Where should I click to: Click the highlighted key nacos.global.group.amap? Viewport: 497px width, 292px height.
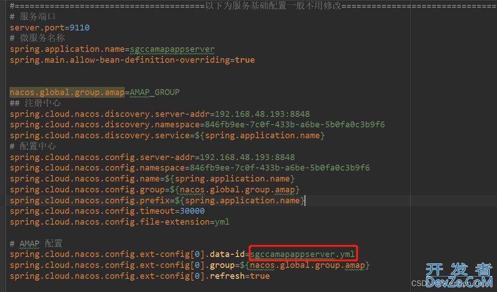click(67, 92)
